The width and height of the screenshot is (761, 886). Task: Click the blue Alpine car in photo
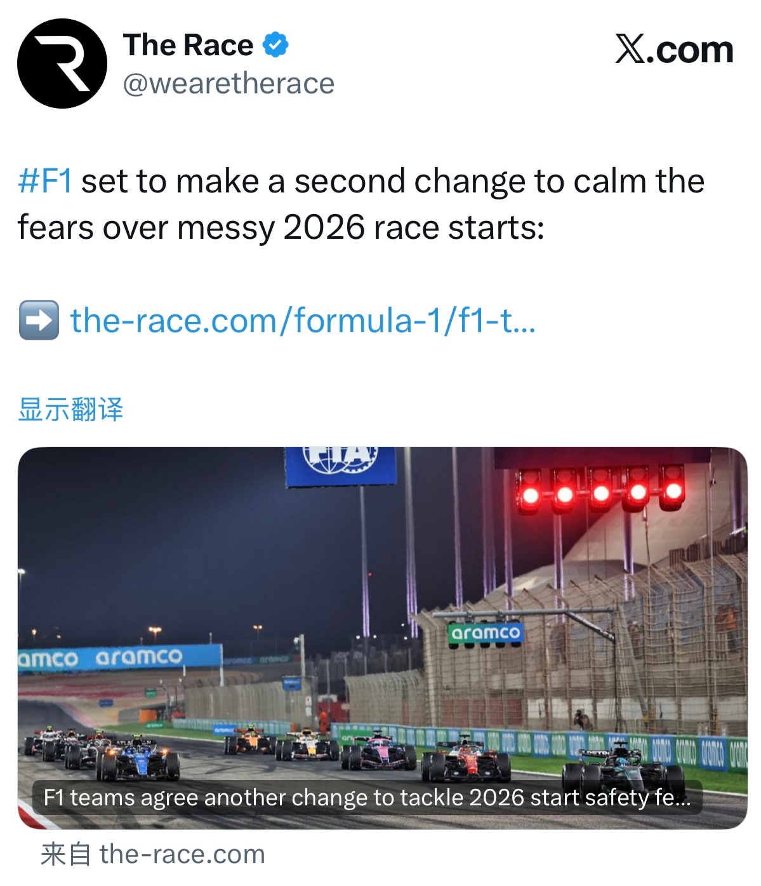[137, 760]
